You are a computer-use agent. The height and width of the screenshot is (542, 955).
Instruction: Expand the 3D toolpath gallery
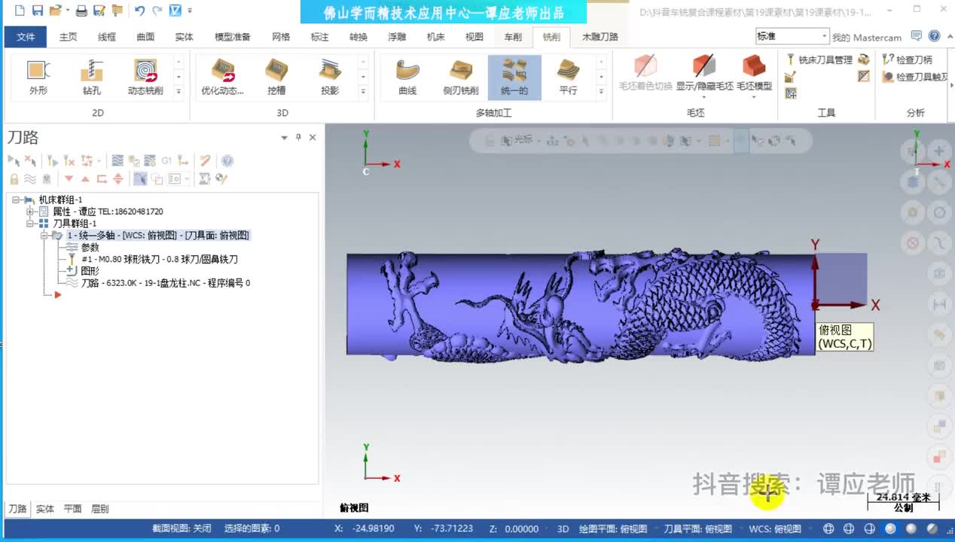(x=363, y=92)
